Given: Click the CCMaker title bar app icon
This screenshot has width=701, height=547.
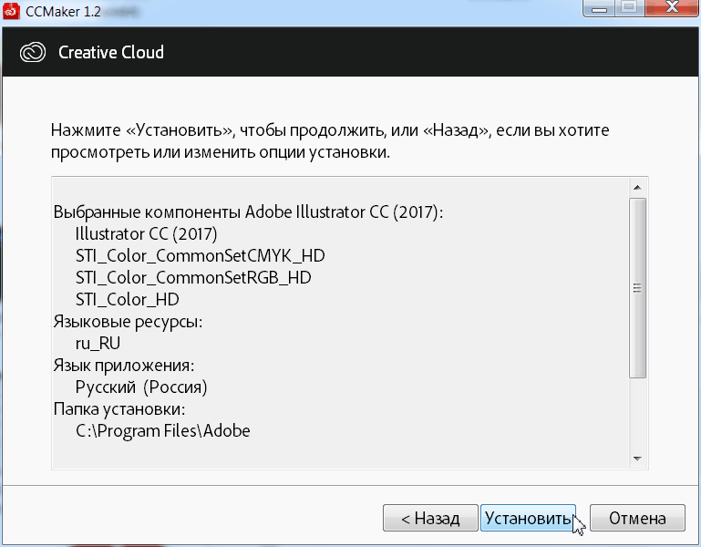Looking at the screenshot, I should (x=11, y=11).
